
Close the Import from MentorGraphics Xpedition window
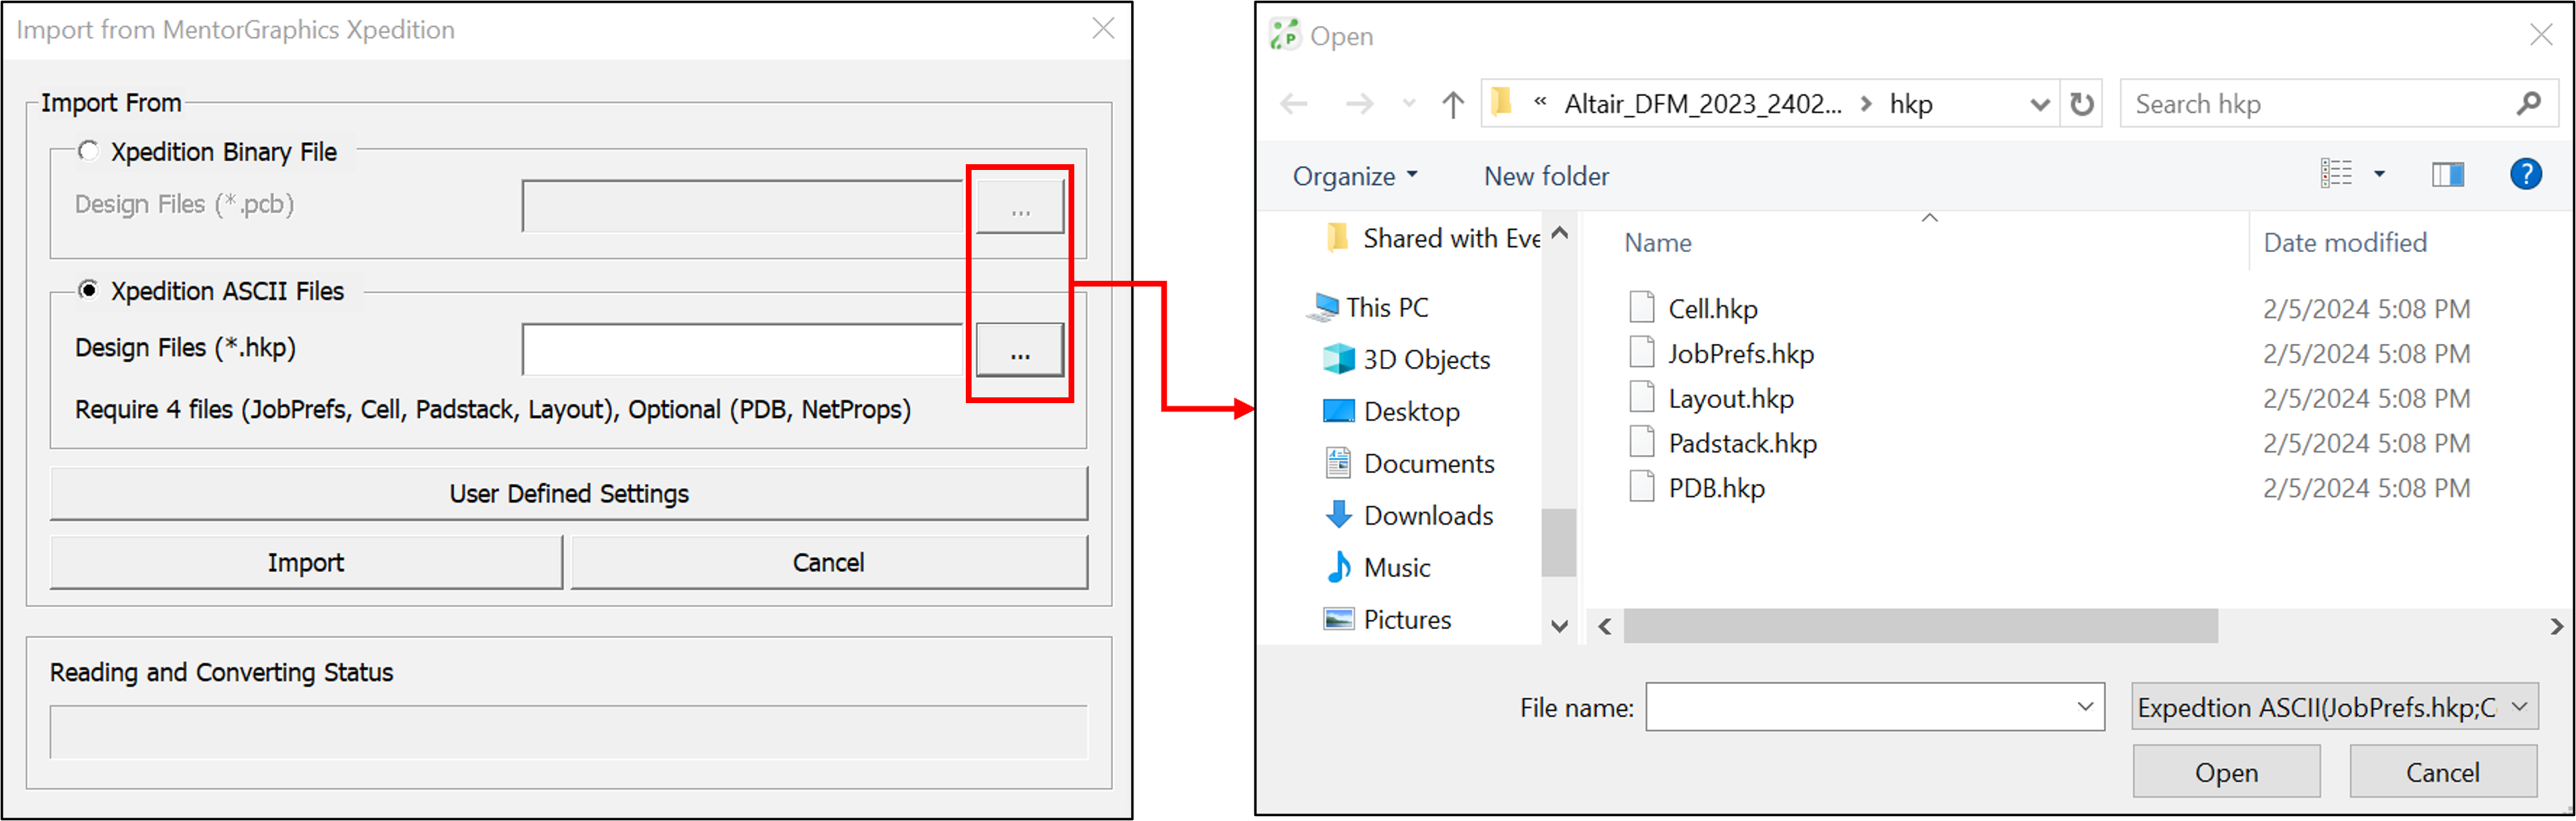coord(1103,28)
